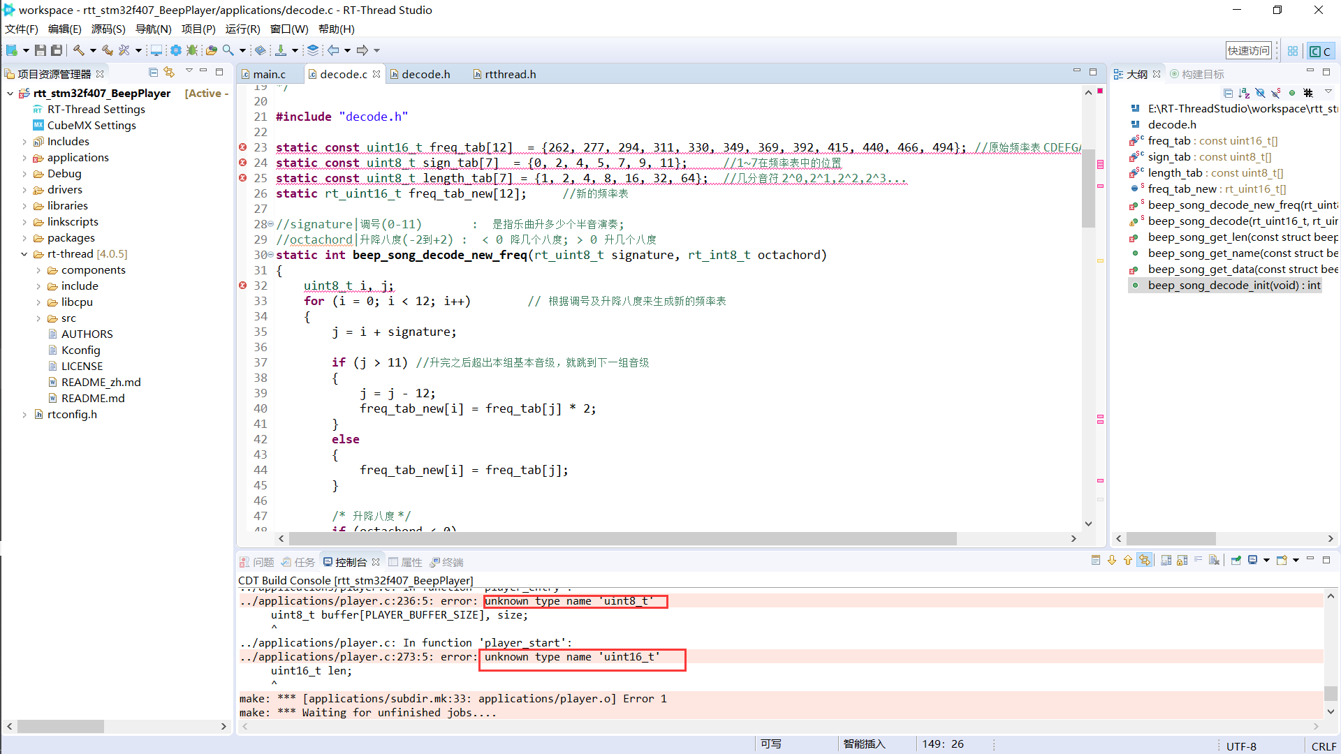
Task: Pin the console view
Action: (x=1236, y=559)
